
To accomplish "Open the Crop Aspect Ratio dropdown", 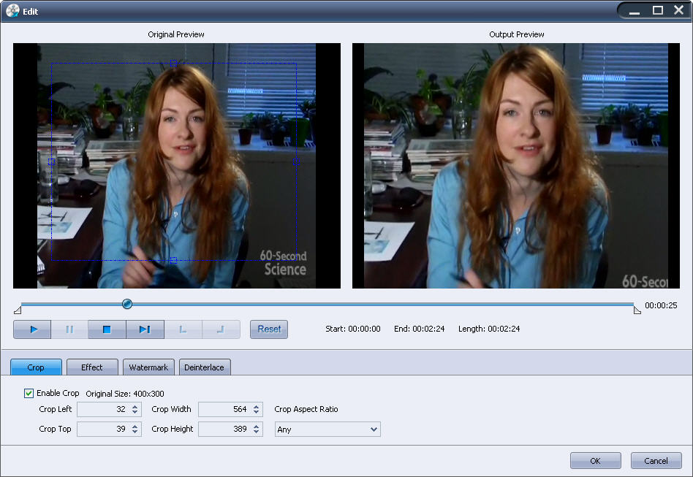I will 374,430.
